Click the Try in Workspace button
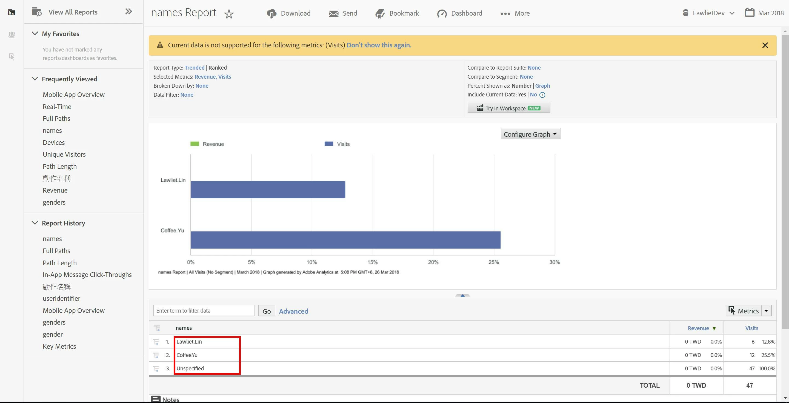Image resolution: width=789 pixels, height=403 pixels. point(508,108)
